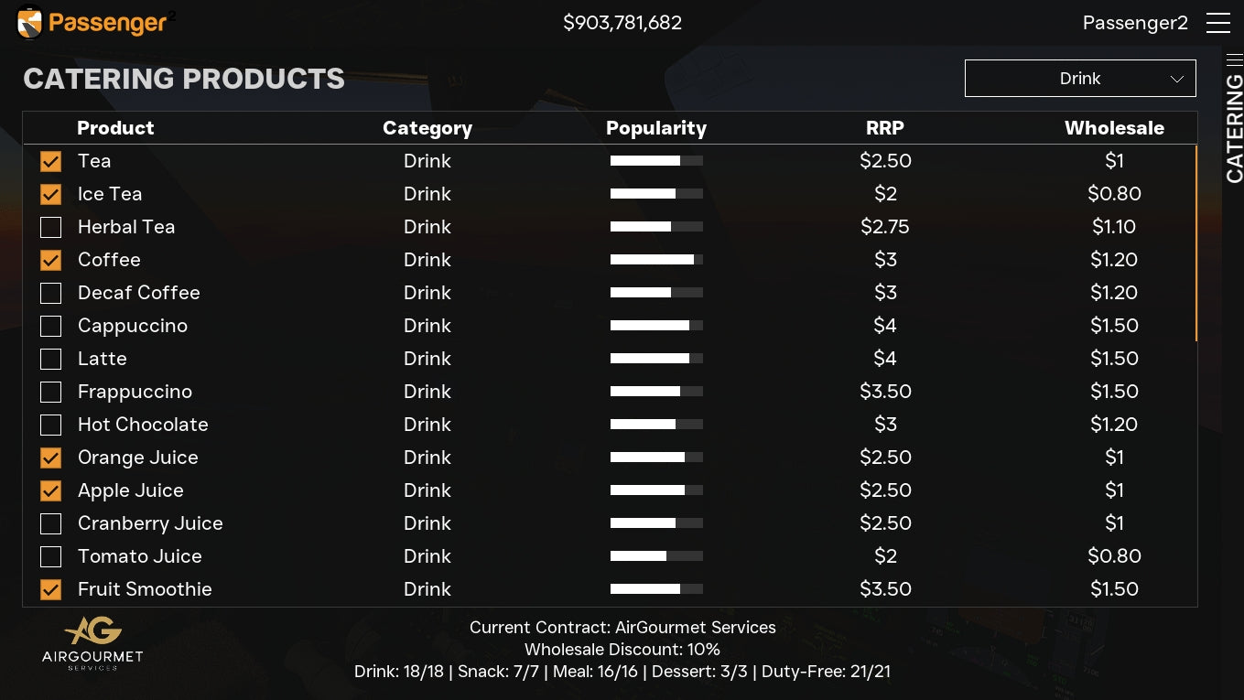Tick the Cappuccino checkbox
The width and height of the screenshot is (1244, 700).
(x=51, y=327)
